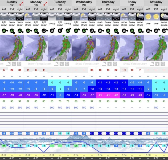Click Thursday PM wind speed 25 icon
The width and height of the screenshot is (168, 160).
click(x=108, y=31)
